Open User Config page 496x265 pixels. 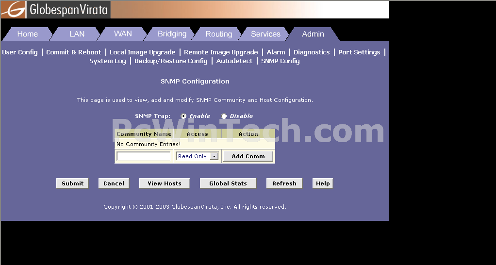click(x=19, y=52)
